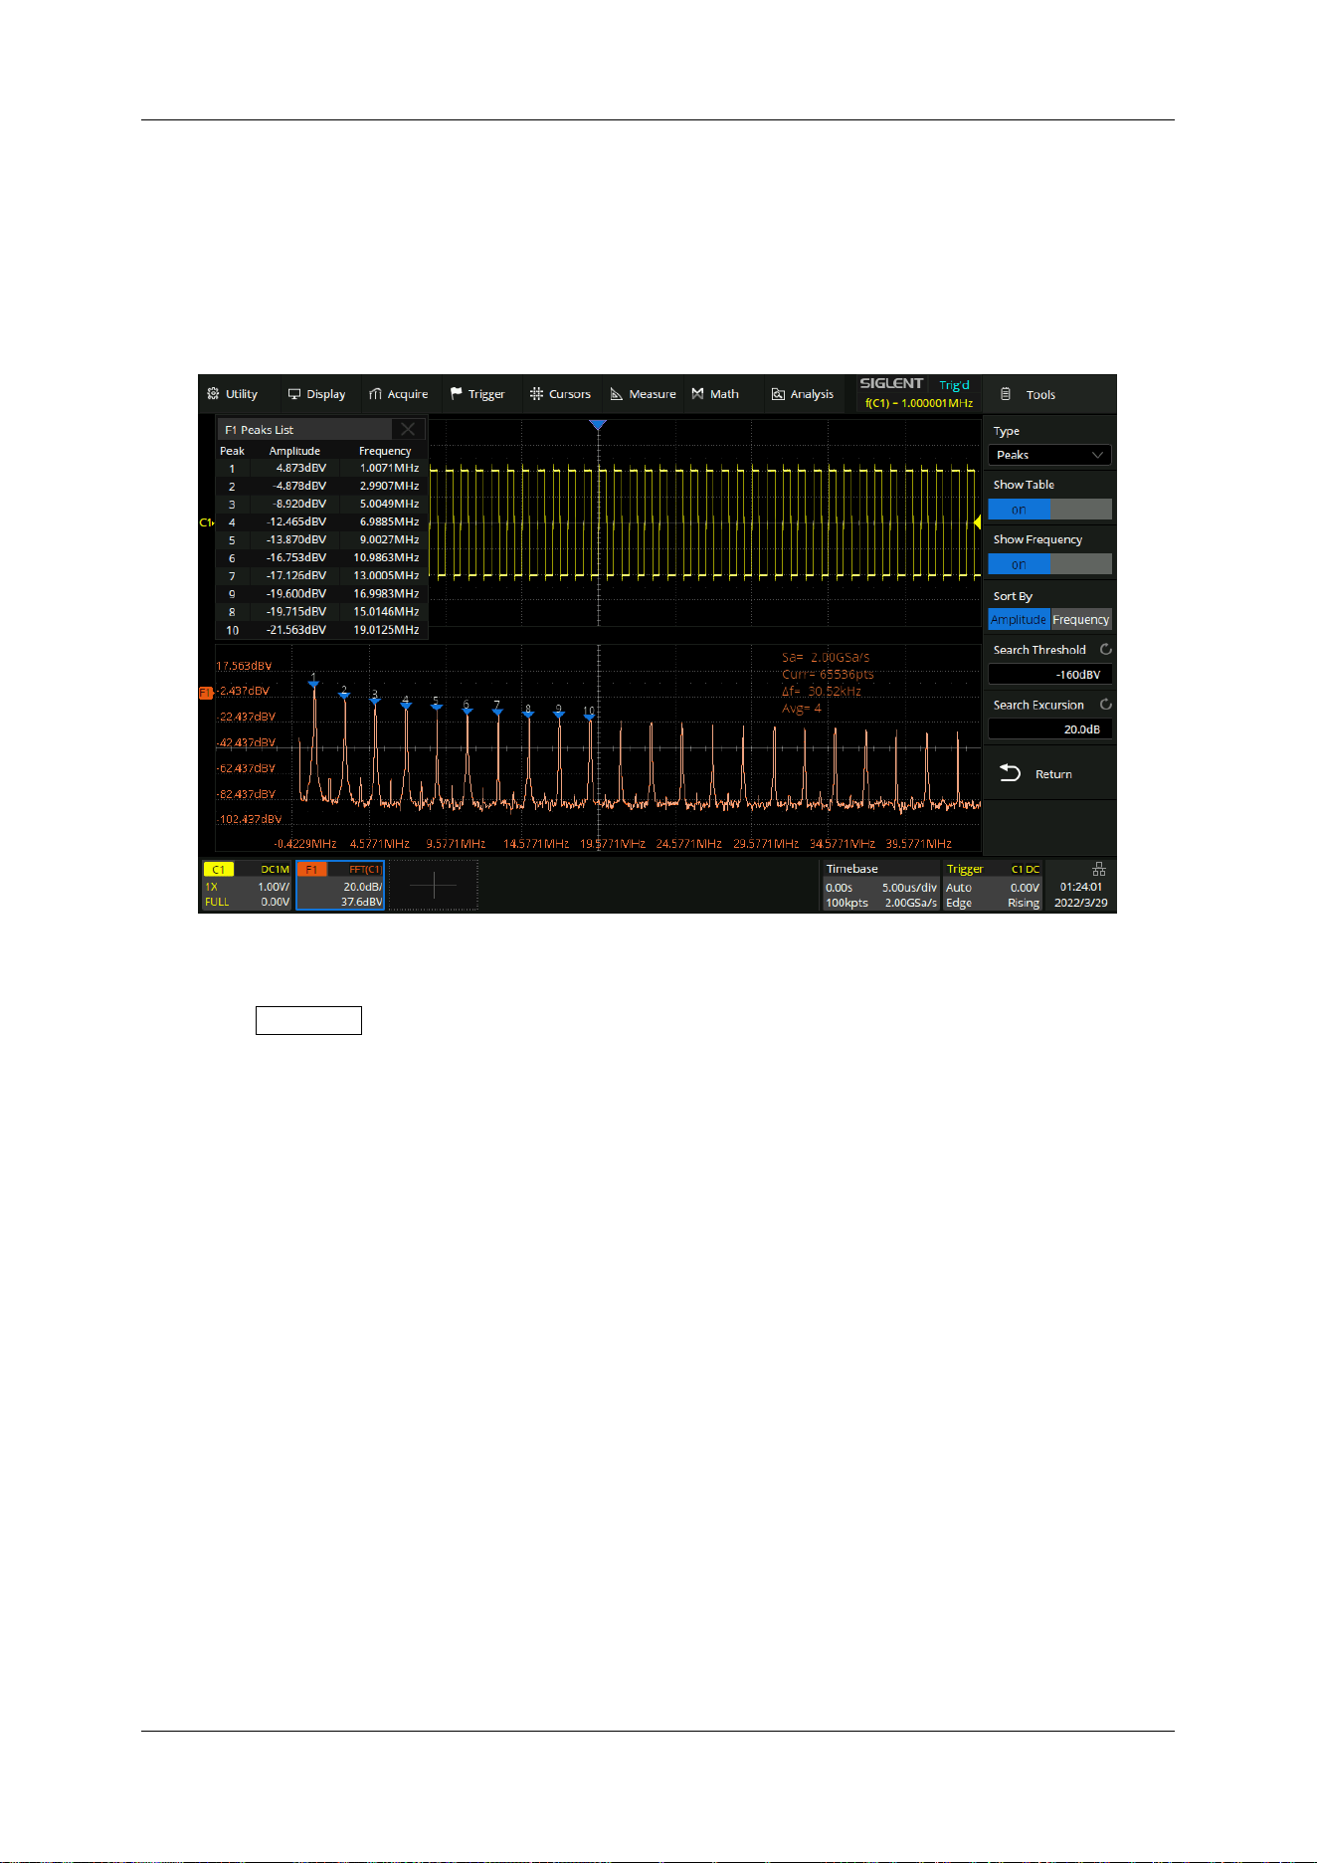Open the C1 channel descriptor box
Image resolution: width=1317 pixels, height=1863 pixels.
coord(247,885)
